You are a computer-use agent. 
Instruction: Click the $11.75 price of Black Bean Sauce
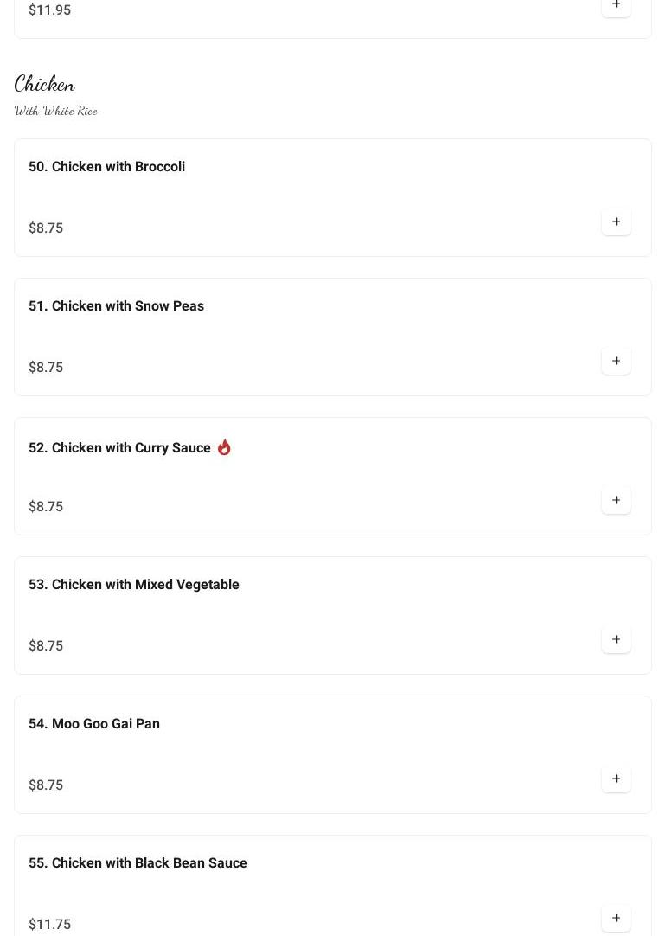[x=50, y=924]
